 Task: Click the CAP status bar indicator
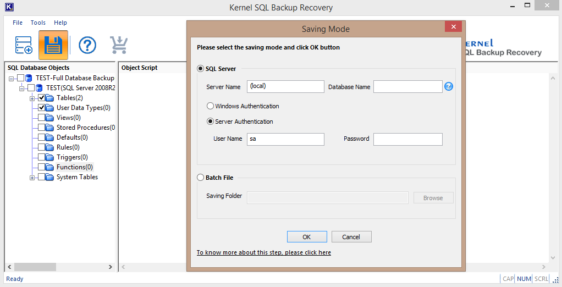pyautogui.click(x=508, y=279)
